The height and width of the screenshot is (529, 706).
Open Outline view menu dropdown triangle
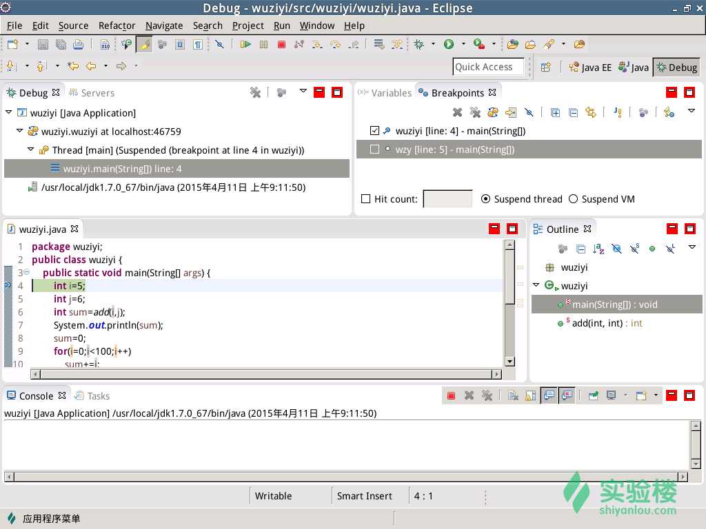click(692, 247)
